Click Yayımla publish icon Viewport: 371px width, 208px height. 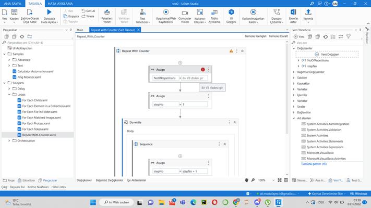pos(308,12)
